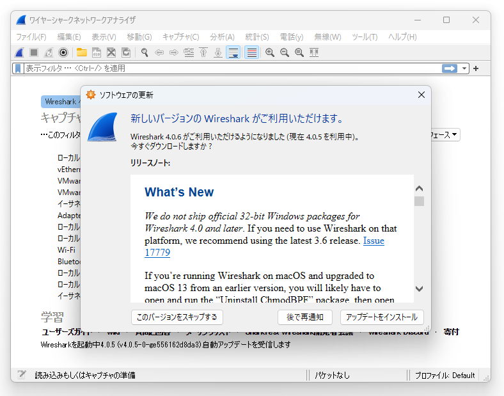Click the パケットなし status bar text

(x=332, y=375)
